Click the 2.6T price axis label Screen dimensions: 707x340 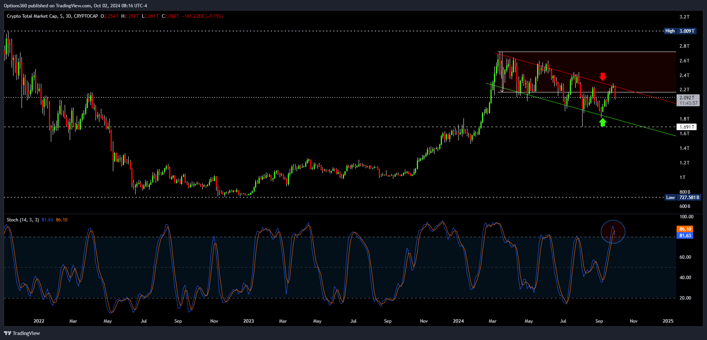[x=684, y=61]
